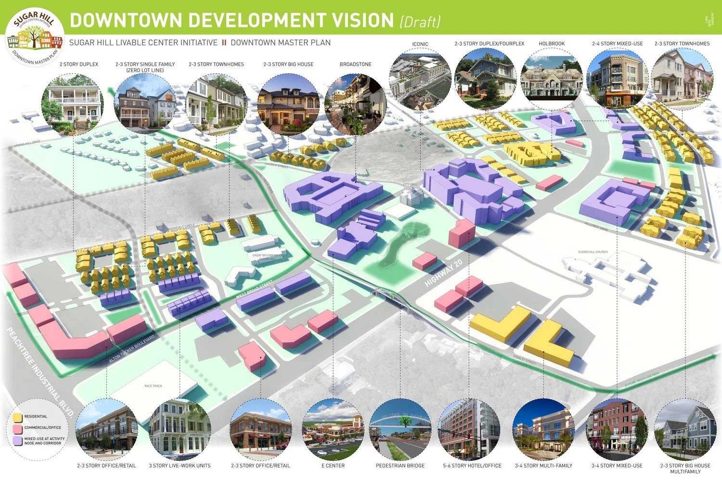
Task: Click the 'Downtown Master Plan' subtitle text
Action: point(281,42)
